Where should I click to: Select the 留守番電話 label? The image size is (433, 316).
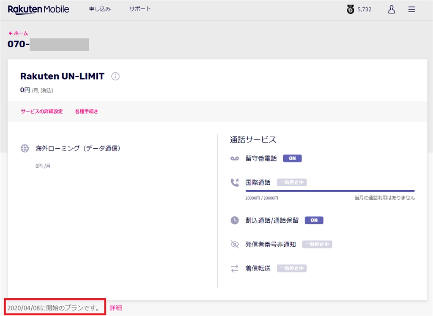pyautogui.click(x=261, y=158)
